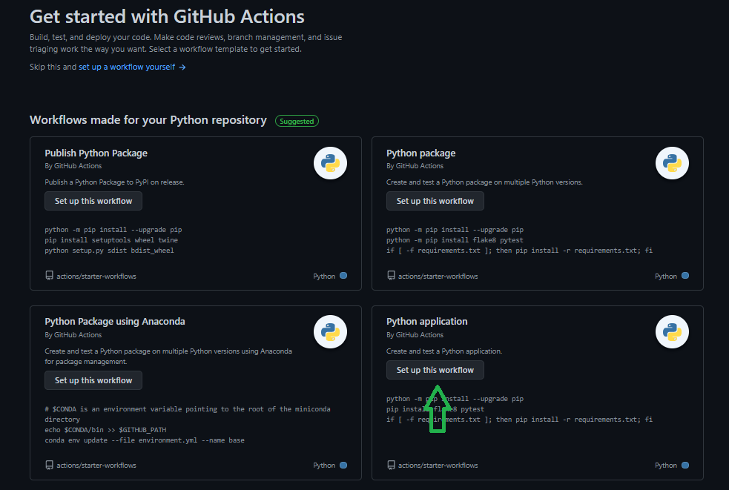Open 'set up a workflow yourself' link
The image size is (729, 490).
127,67
